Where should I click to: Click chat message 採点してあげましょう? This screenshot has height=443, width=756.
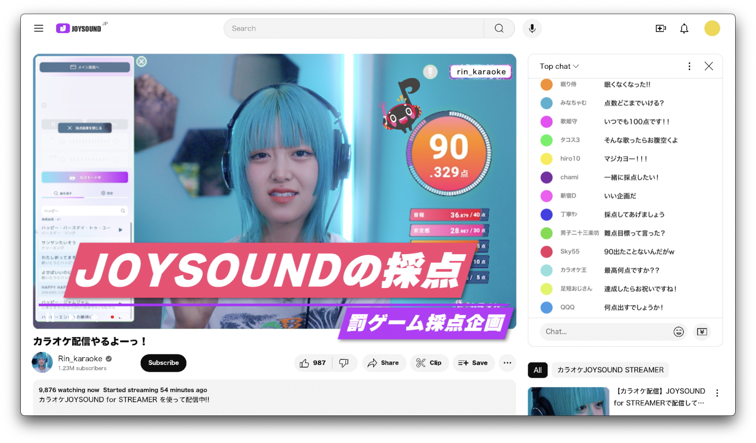tap(634, 214)
